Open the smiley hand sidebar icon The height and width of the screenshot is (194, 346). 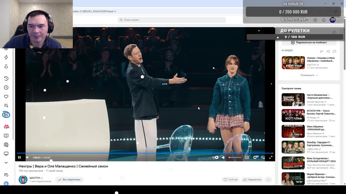[x=6, y=67]
